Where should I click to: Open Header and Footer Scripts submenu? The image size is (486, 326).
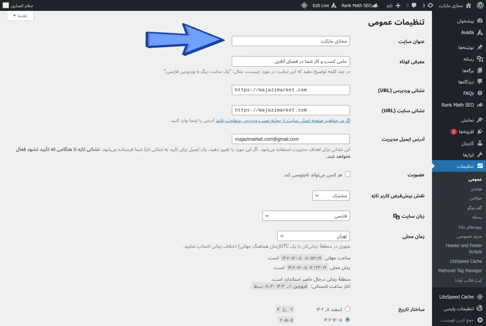pyautogui.click(x=464, y=248)
